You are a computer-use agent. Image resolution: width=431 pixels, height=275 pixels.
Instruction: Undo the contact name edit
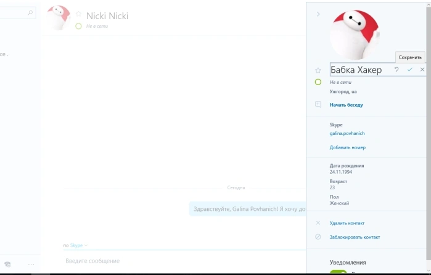click(x=396, y=70)
